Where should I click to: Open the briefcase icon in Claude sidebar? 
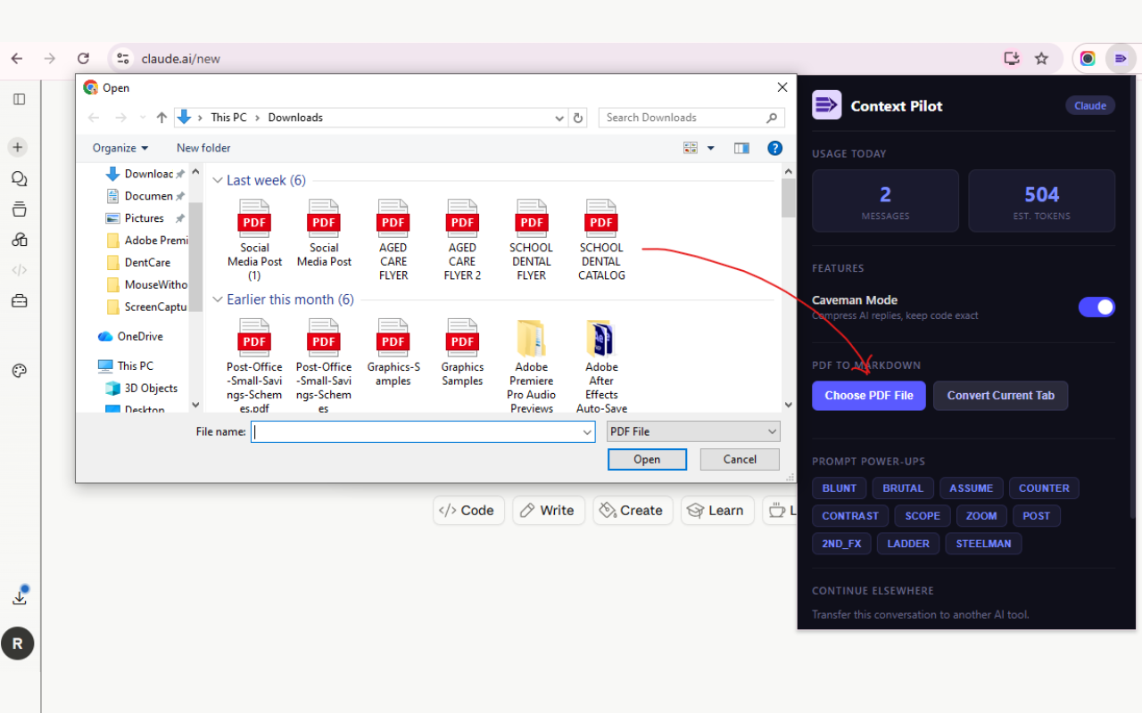[19, 301]
